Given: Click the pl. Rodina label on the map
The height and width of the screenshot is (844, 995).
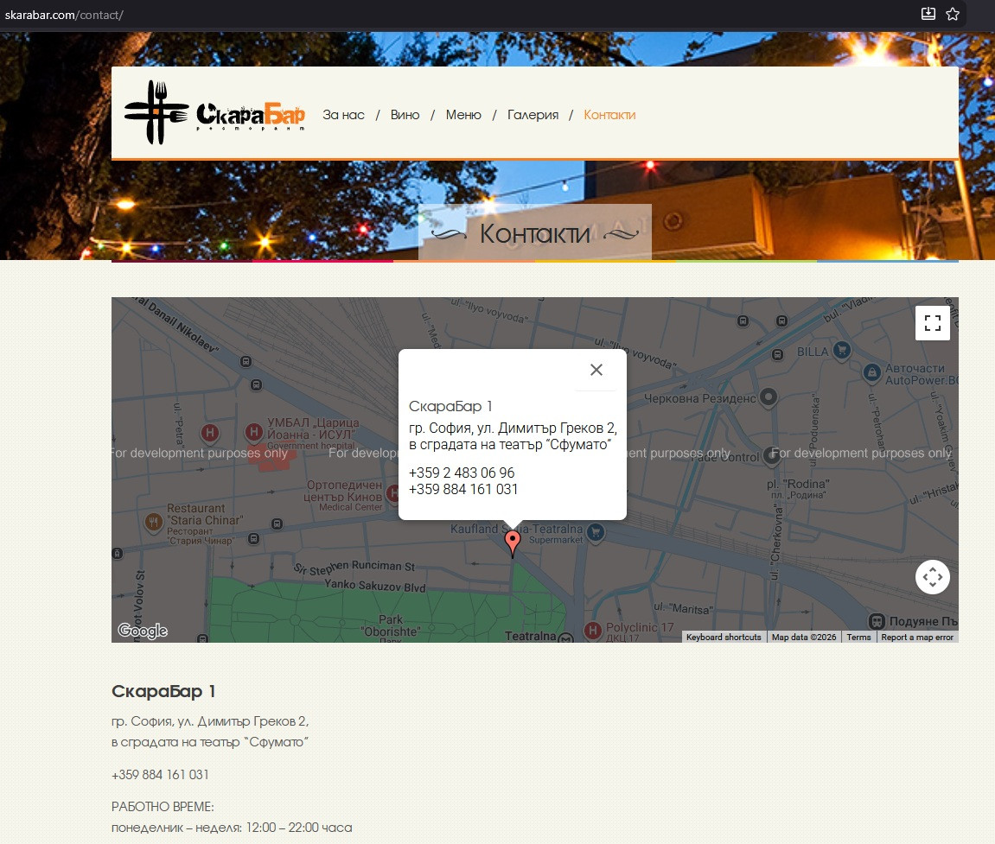Looking at the screenshot, I should coord(798,488).
